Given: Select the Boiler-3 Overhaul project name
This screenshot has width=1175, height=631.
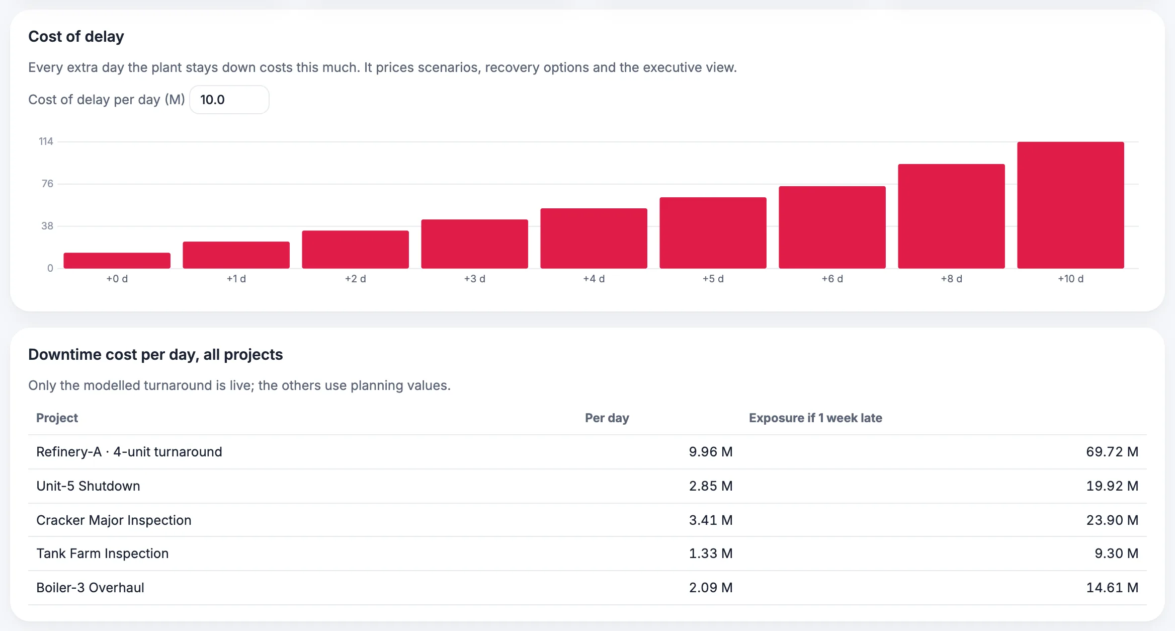Looking at the screenshot, I should click(x=90, y=588).
